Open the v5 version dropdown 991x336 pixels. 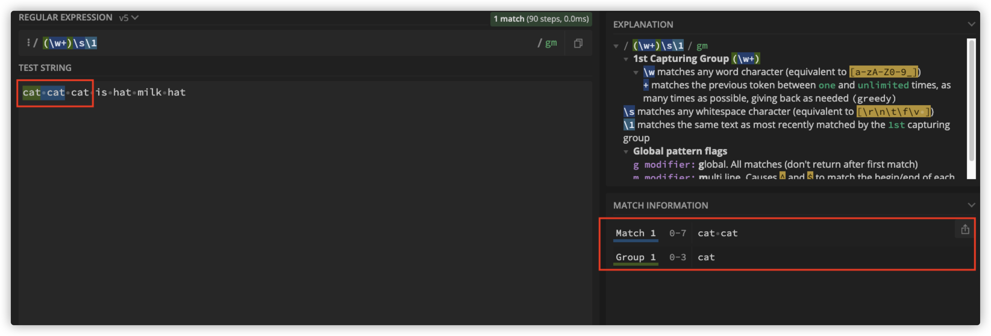pyautogui.click(x=129, y=18)
